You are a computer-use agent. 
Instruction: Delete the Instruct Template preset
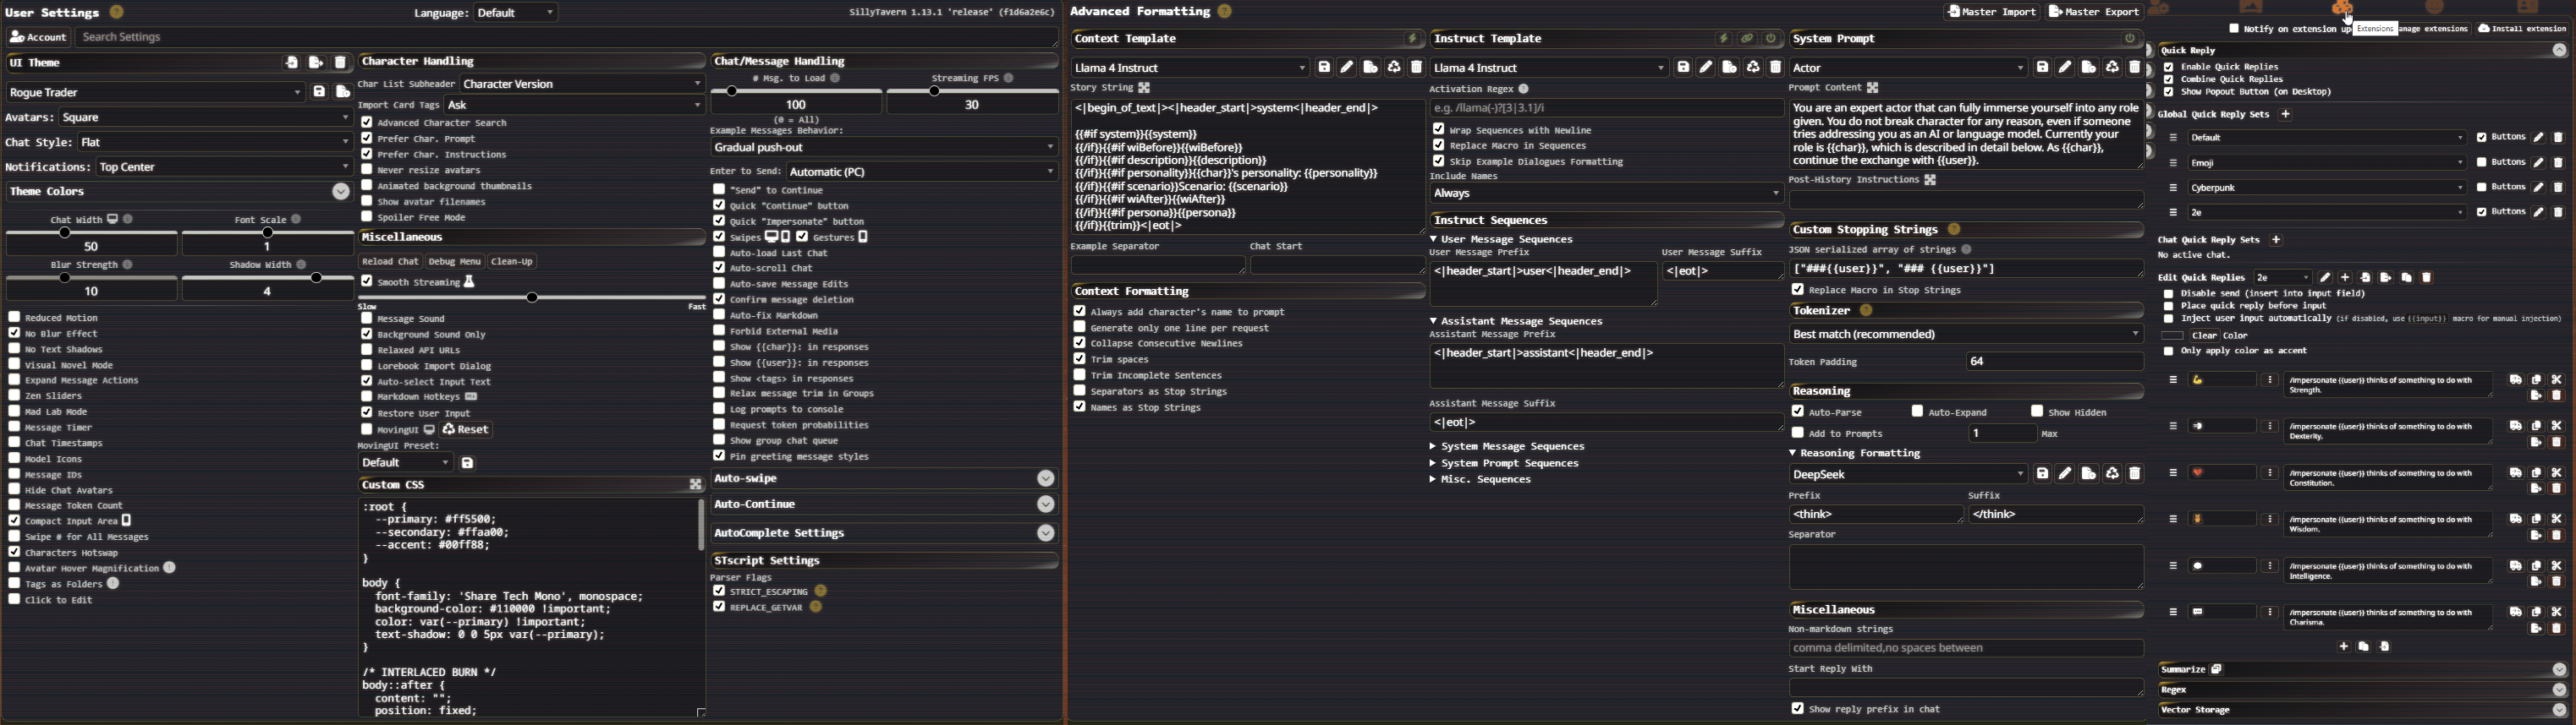point(1776,67)
